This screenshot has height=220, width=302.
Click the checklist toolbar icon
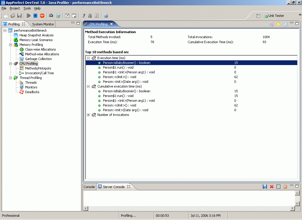coord(97,16)
